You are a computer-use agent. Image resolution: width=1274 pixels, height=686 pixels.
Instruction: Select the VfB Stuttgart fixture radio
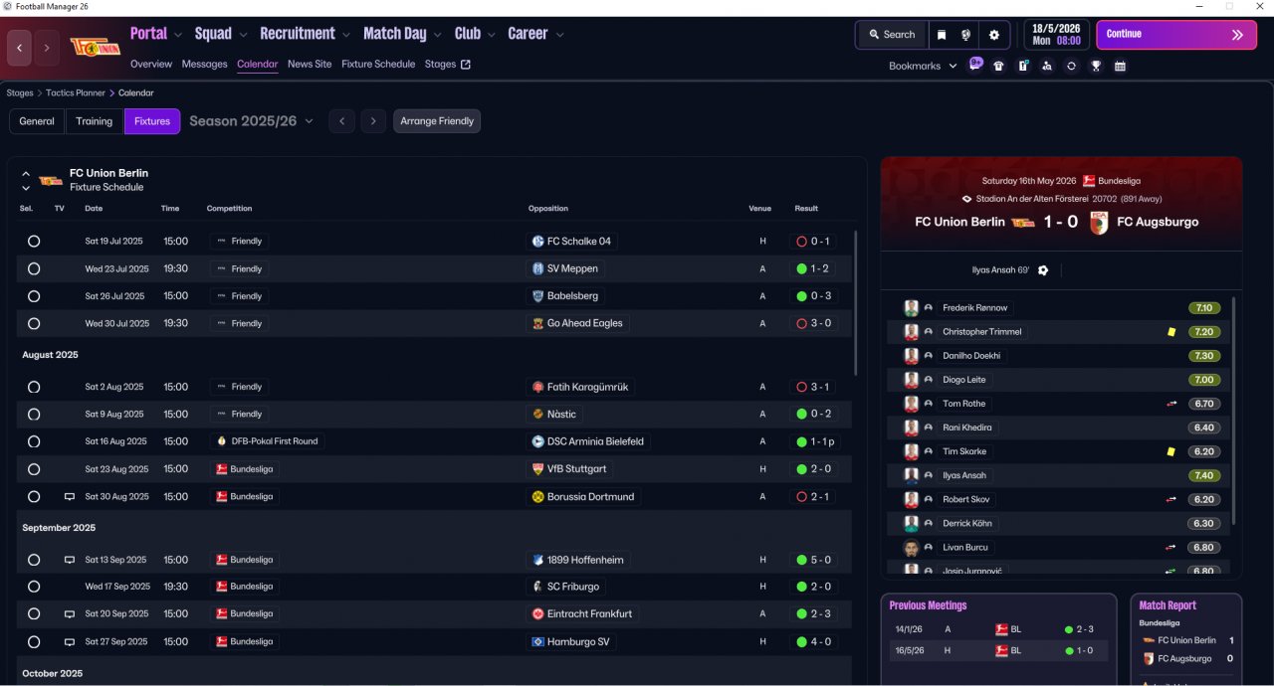(x=34, y=469)
